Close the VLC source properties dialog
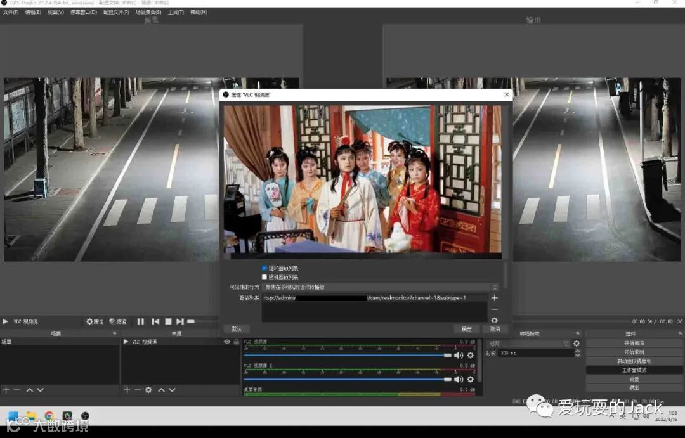The image size is (685, 438). pos(506,94)
